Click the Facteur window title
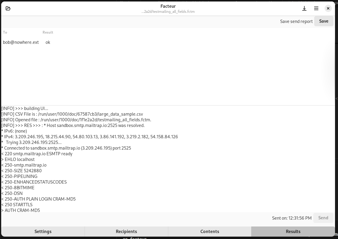Viewport: 338px width, 239px height. (168, 6)
